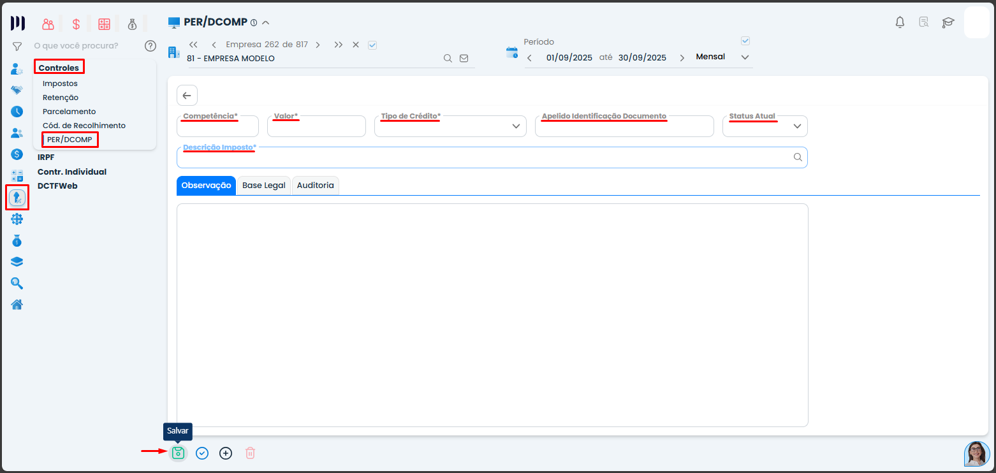Open the DCTFWeb menu link

click(x=57, y=186)
